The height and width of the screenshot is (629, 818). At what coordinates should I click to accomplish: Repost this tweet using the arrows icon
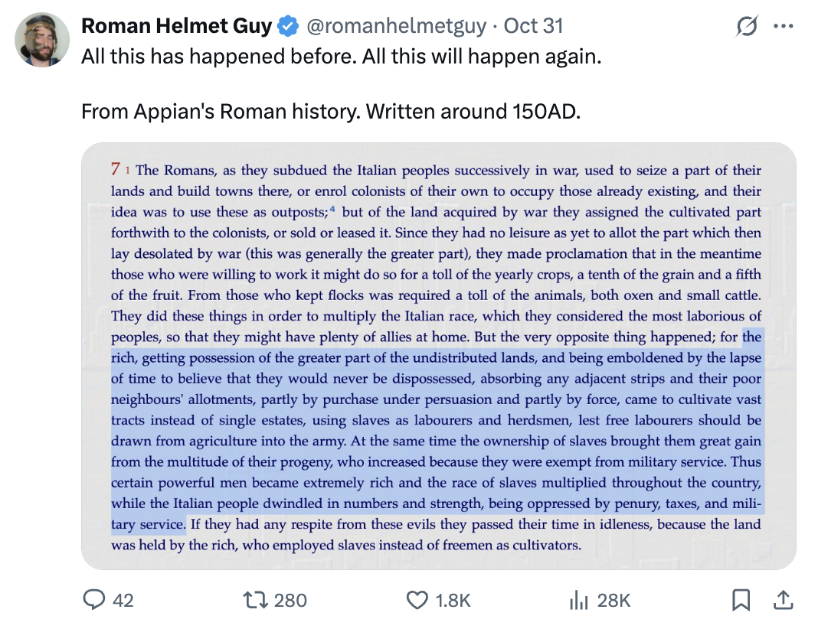coord(254,601)
